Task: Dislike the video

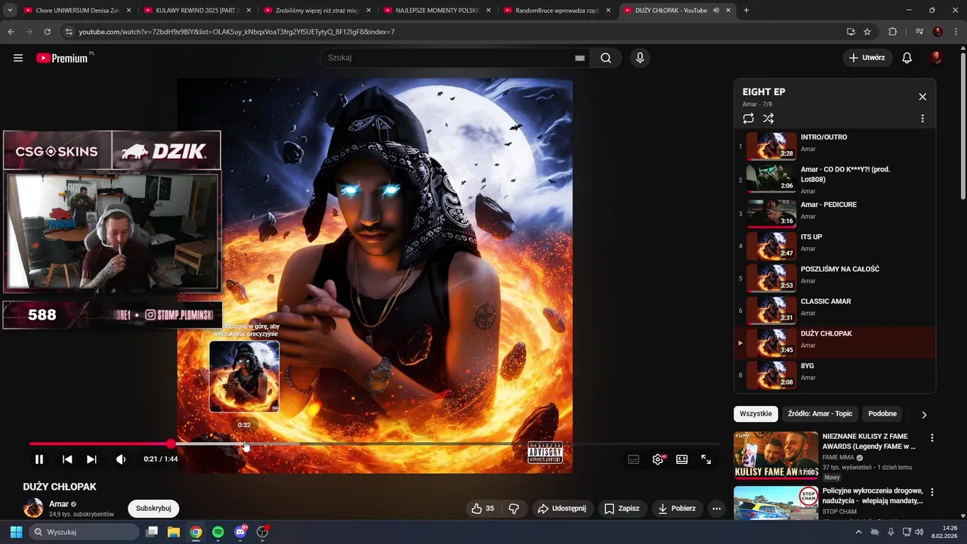Action: [x=514, y=508]
